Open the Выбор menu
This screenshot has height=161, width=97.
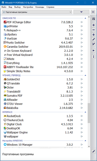click(18, 7)
